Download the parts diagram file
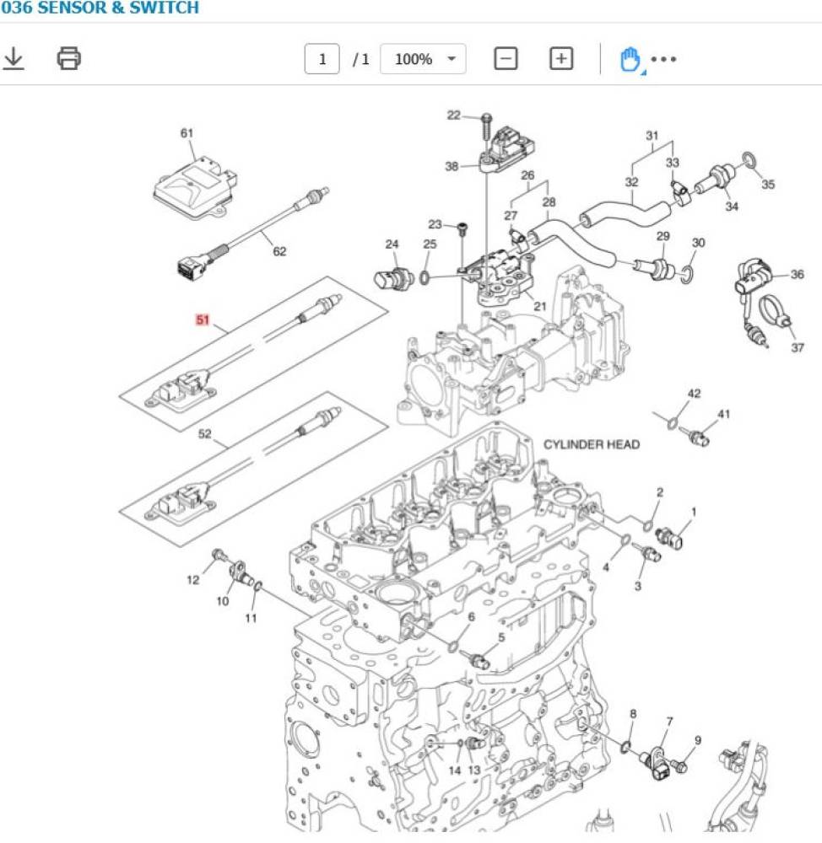The height and width of the screenshot is (843, 822). (x=14, y=58)
